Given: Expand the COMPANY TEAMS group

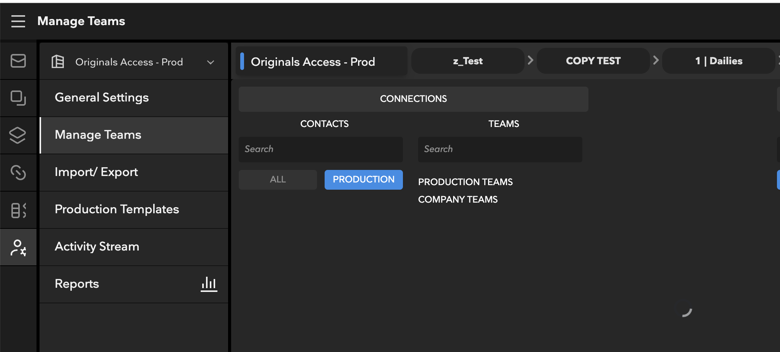Looking at the screenshot, I should (458, 200).
